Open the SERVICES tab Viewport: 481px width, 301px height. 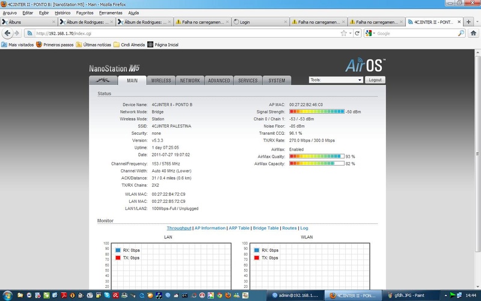[248, 81]
